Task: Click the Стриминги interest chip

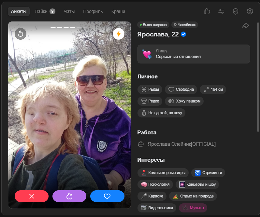Action: coord(208,173)
